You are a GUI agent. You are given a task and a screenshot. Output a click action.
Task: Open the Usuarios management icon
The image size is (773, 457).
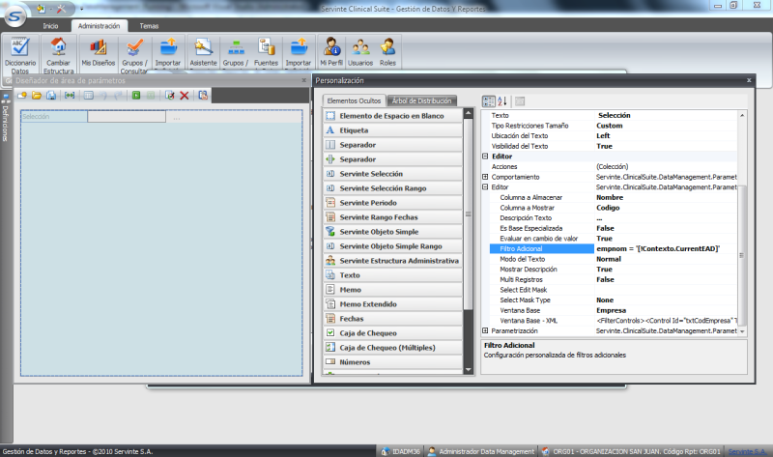pyautogui.click(x=361, y=53)
